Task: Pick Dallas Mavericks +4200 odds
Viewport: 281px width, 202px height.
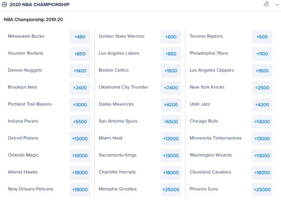Action: pyautogui.click(x=171, y=105)
